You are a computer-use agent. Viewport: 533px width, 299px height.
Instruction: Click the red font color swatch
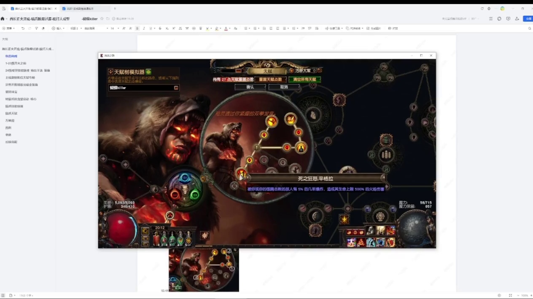tap(226, 29)
